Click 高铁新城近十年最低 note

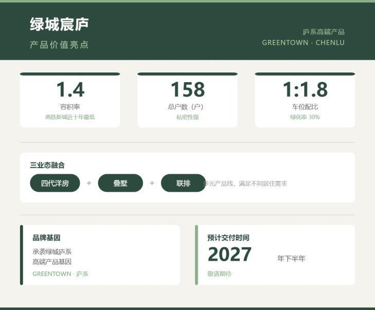(x=70, y=117)
